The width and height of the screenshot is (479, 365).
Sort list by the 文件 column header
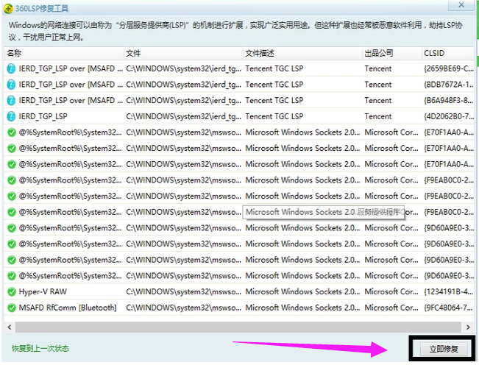click(133, 53)
